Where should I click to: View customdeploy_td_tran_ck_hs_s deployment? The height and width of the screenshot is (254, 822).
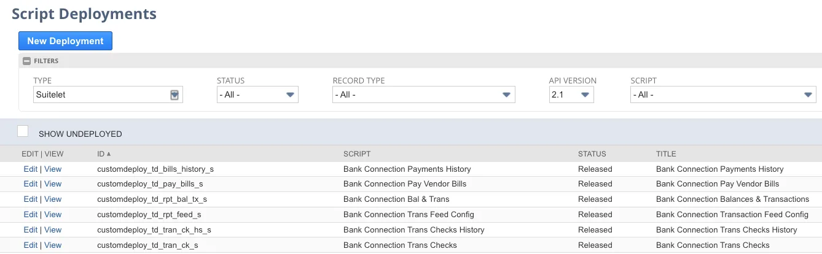point(53,229)
